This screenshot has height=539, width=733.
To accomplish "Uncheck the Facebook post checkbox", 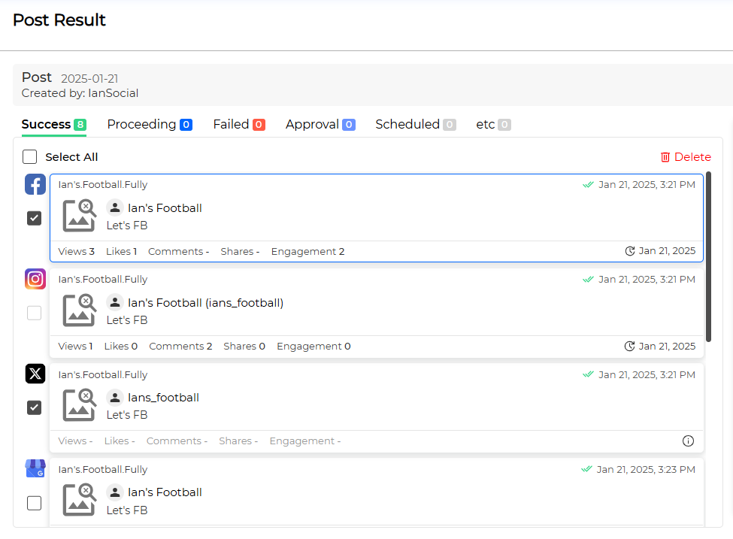I will click(x=34, y=218).
